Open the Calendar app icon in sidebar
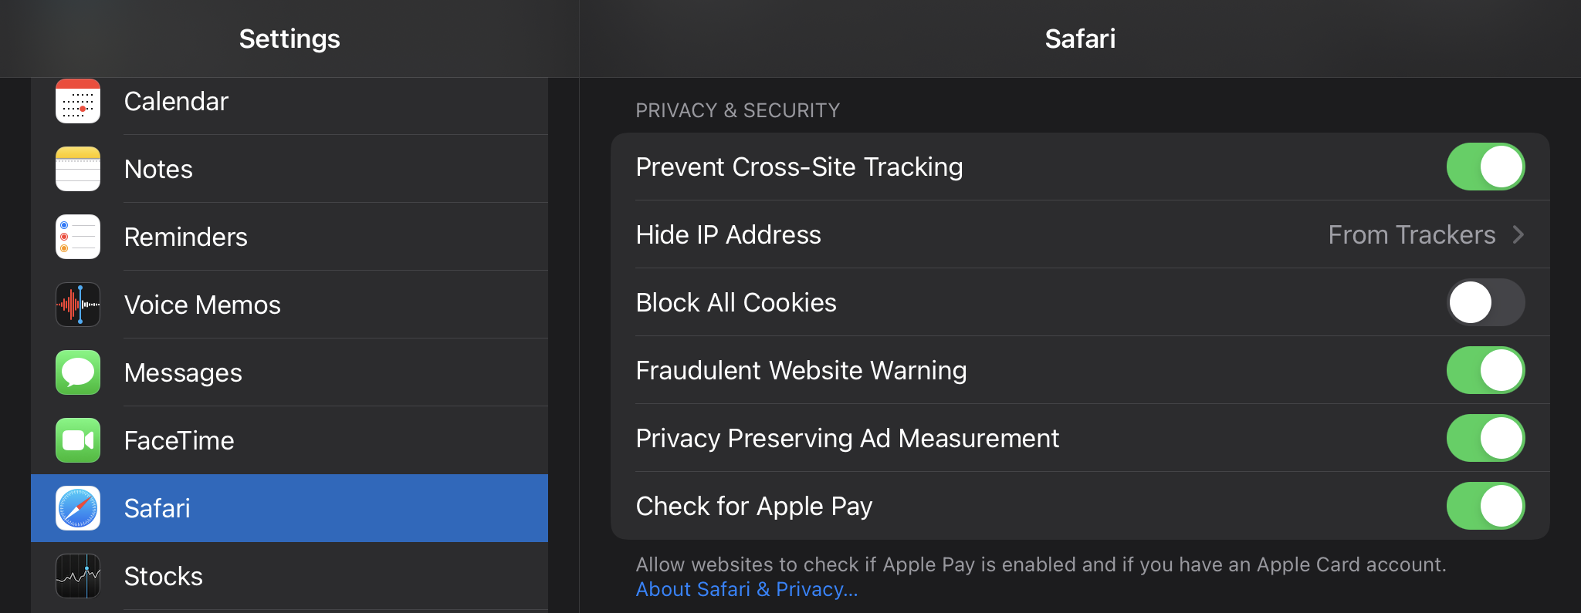 77,100
